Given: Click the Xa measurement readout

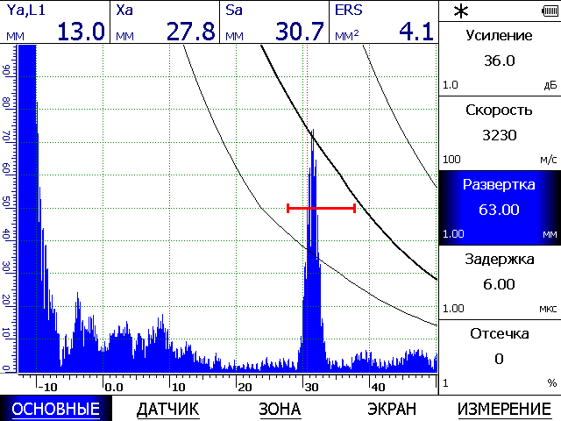Looking at the screenshot, I should click(165, 22).
